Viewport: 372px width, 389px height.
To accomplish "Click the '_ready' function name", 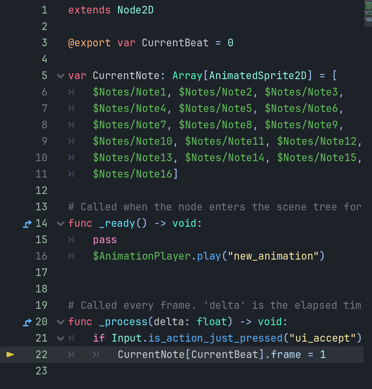I will pyautogui.click(x=117, y=223).
